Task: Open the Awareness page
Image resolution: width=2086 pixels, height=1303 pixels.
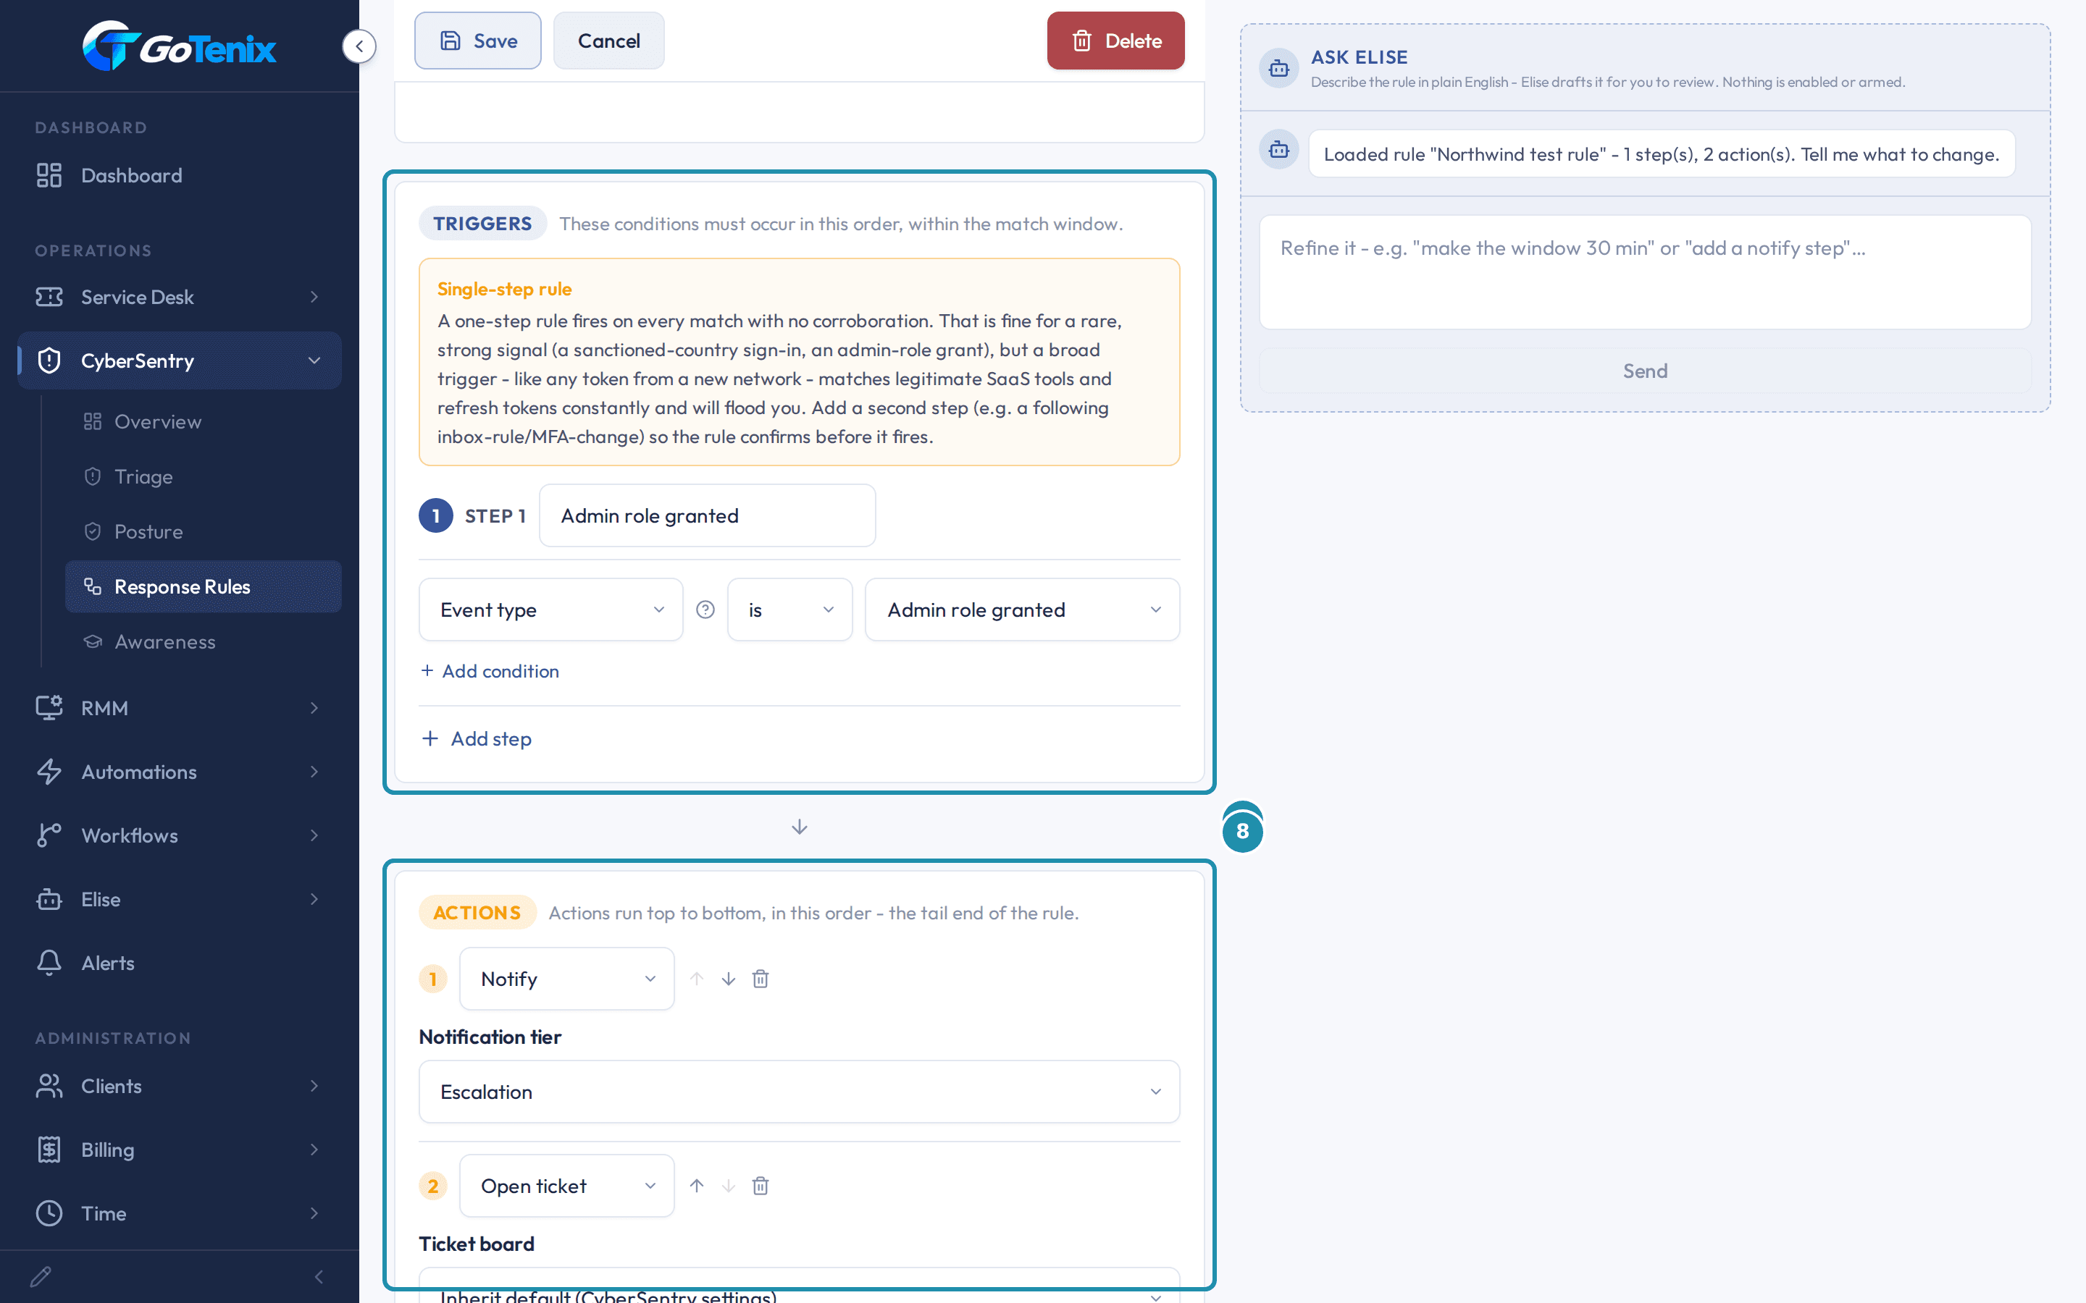Action: coord(204,642)
